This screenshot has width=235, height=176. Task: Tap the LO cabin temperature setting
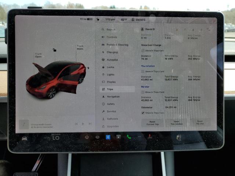point(56,138)
